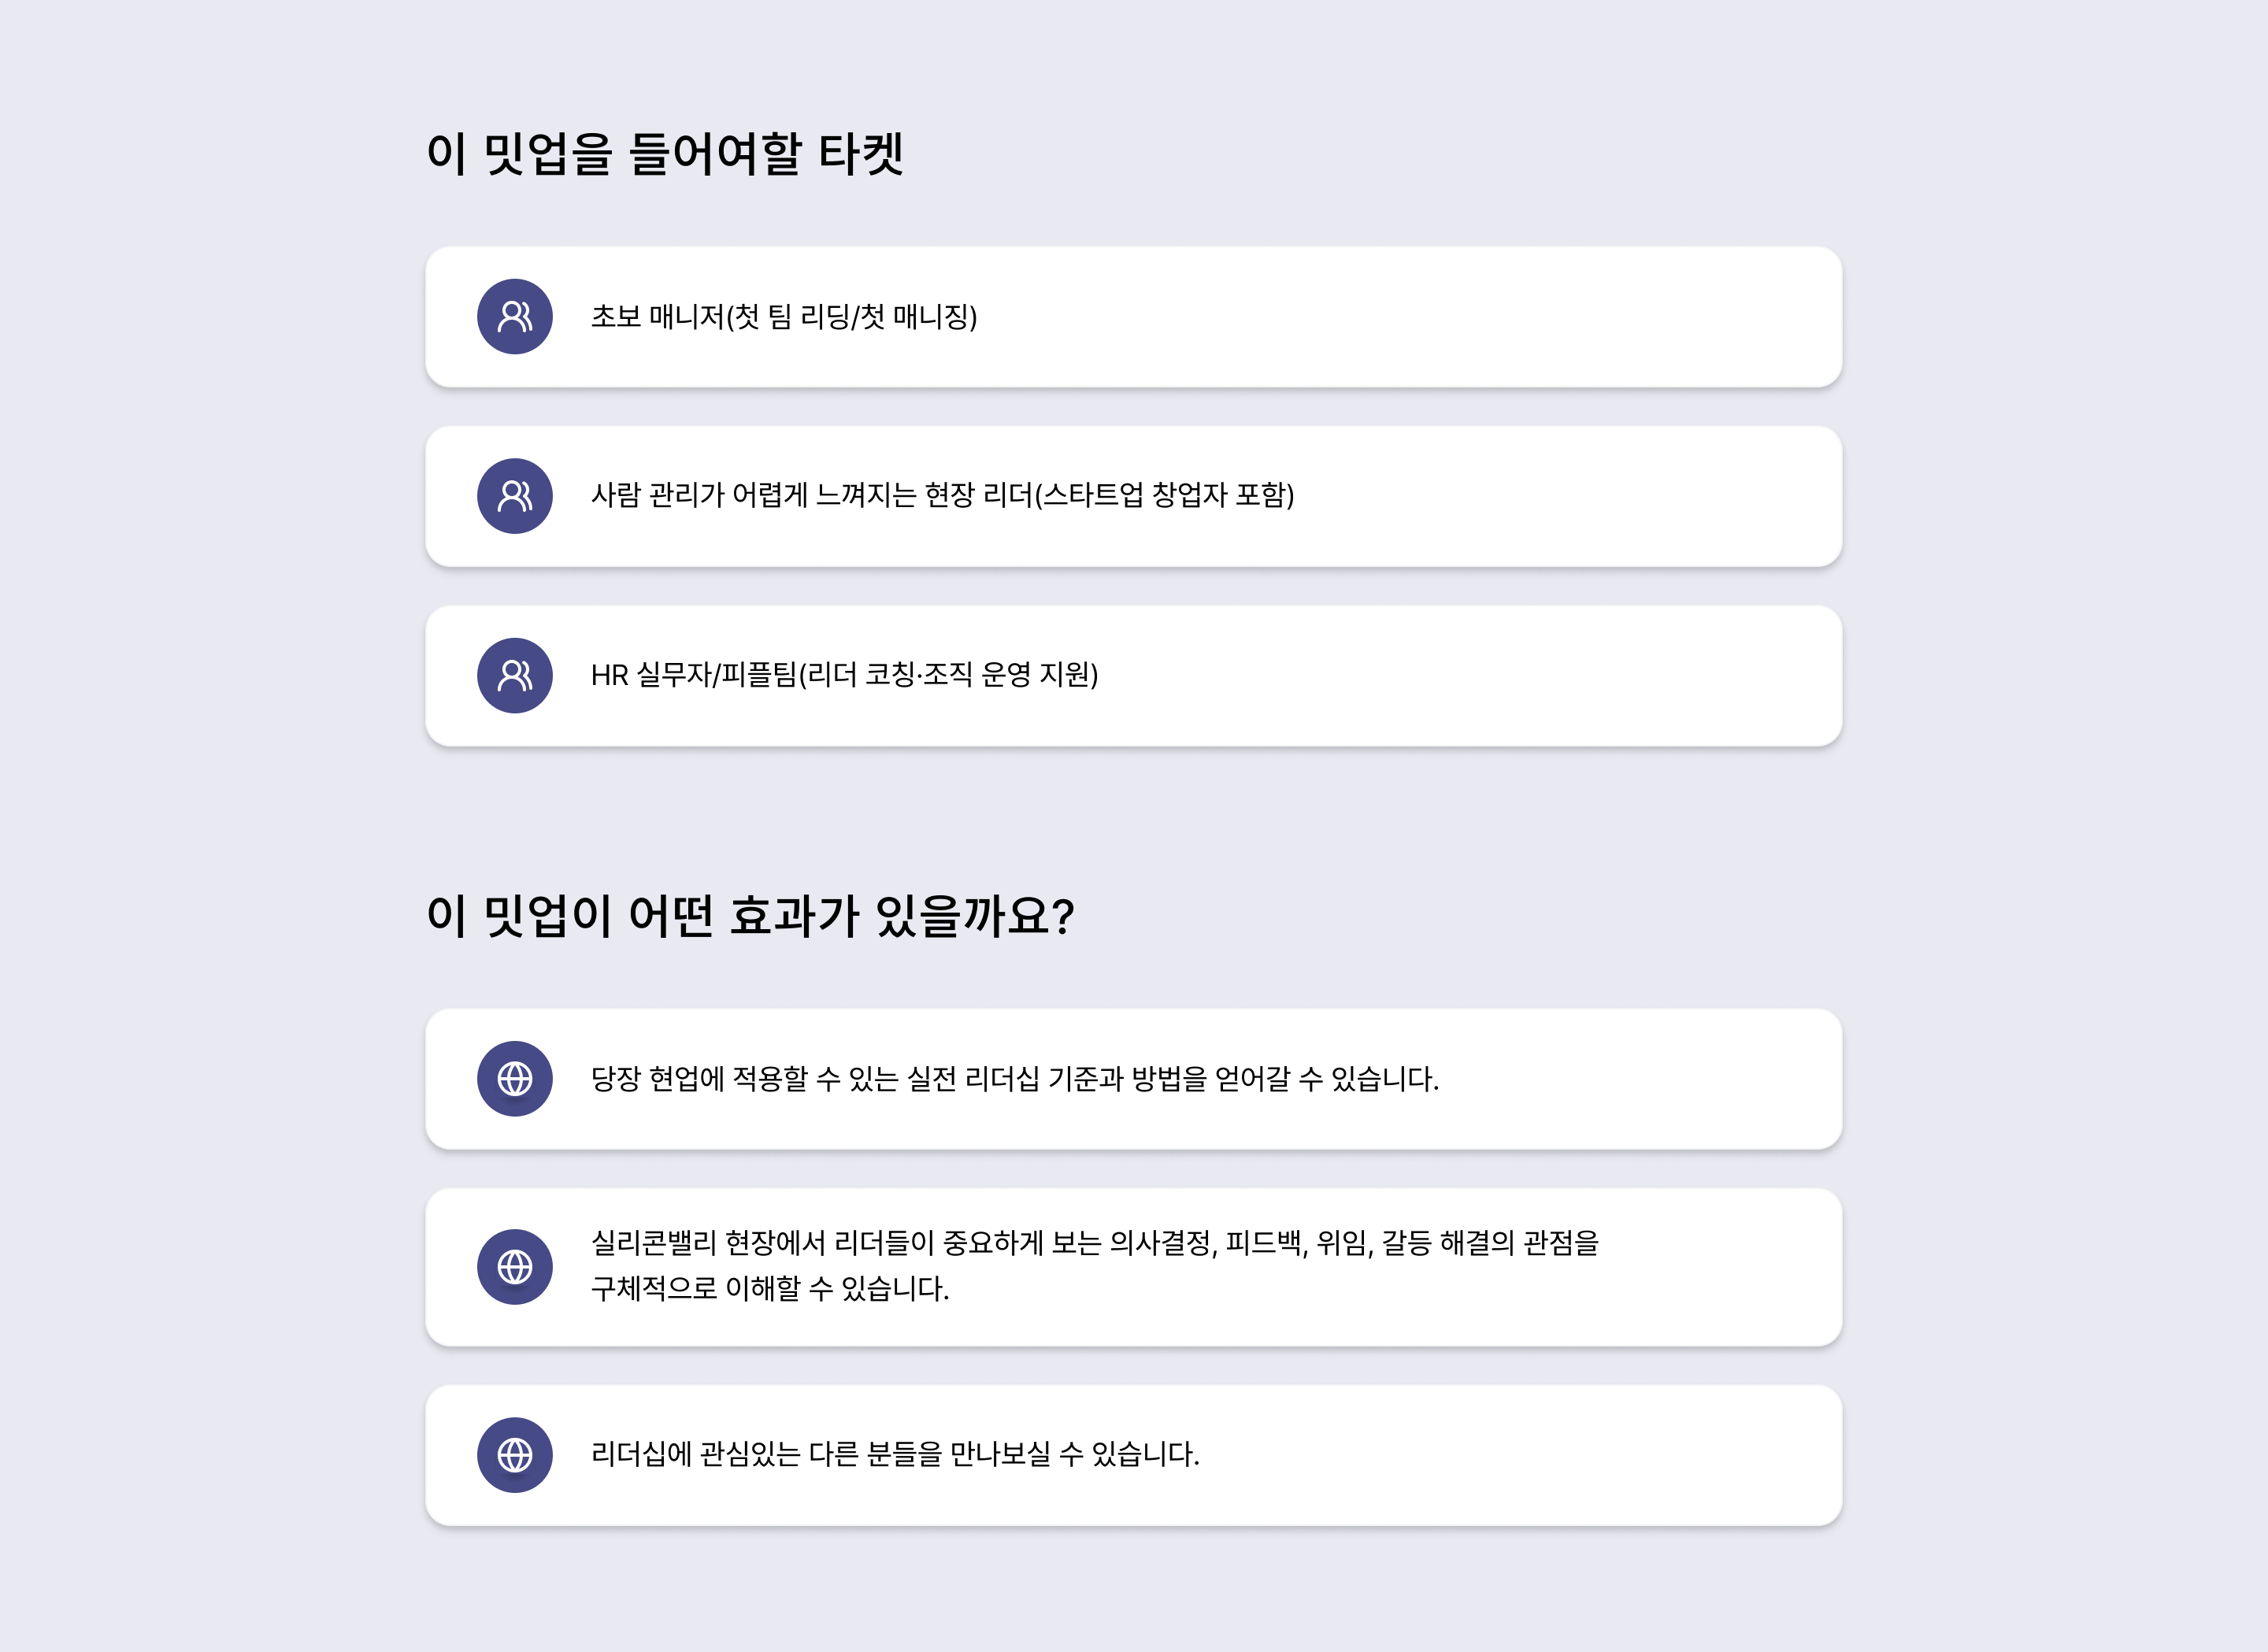Click the globe icon beside 당장 현업에 적용할
Screen dimensions: 2268x1652
coord(515,1079)
